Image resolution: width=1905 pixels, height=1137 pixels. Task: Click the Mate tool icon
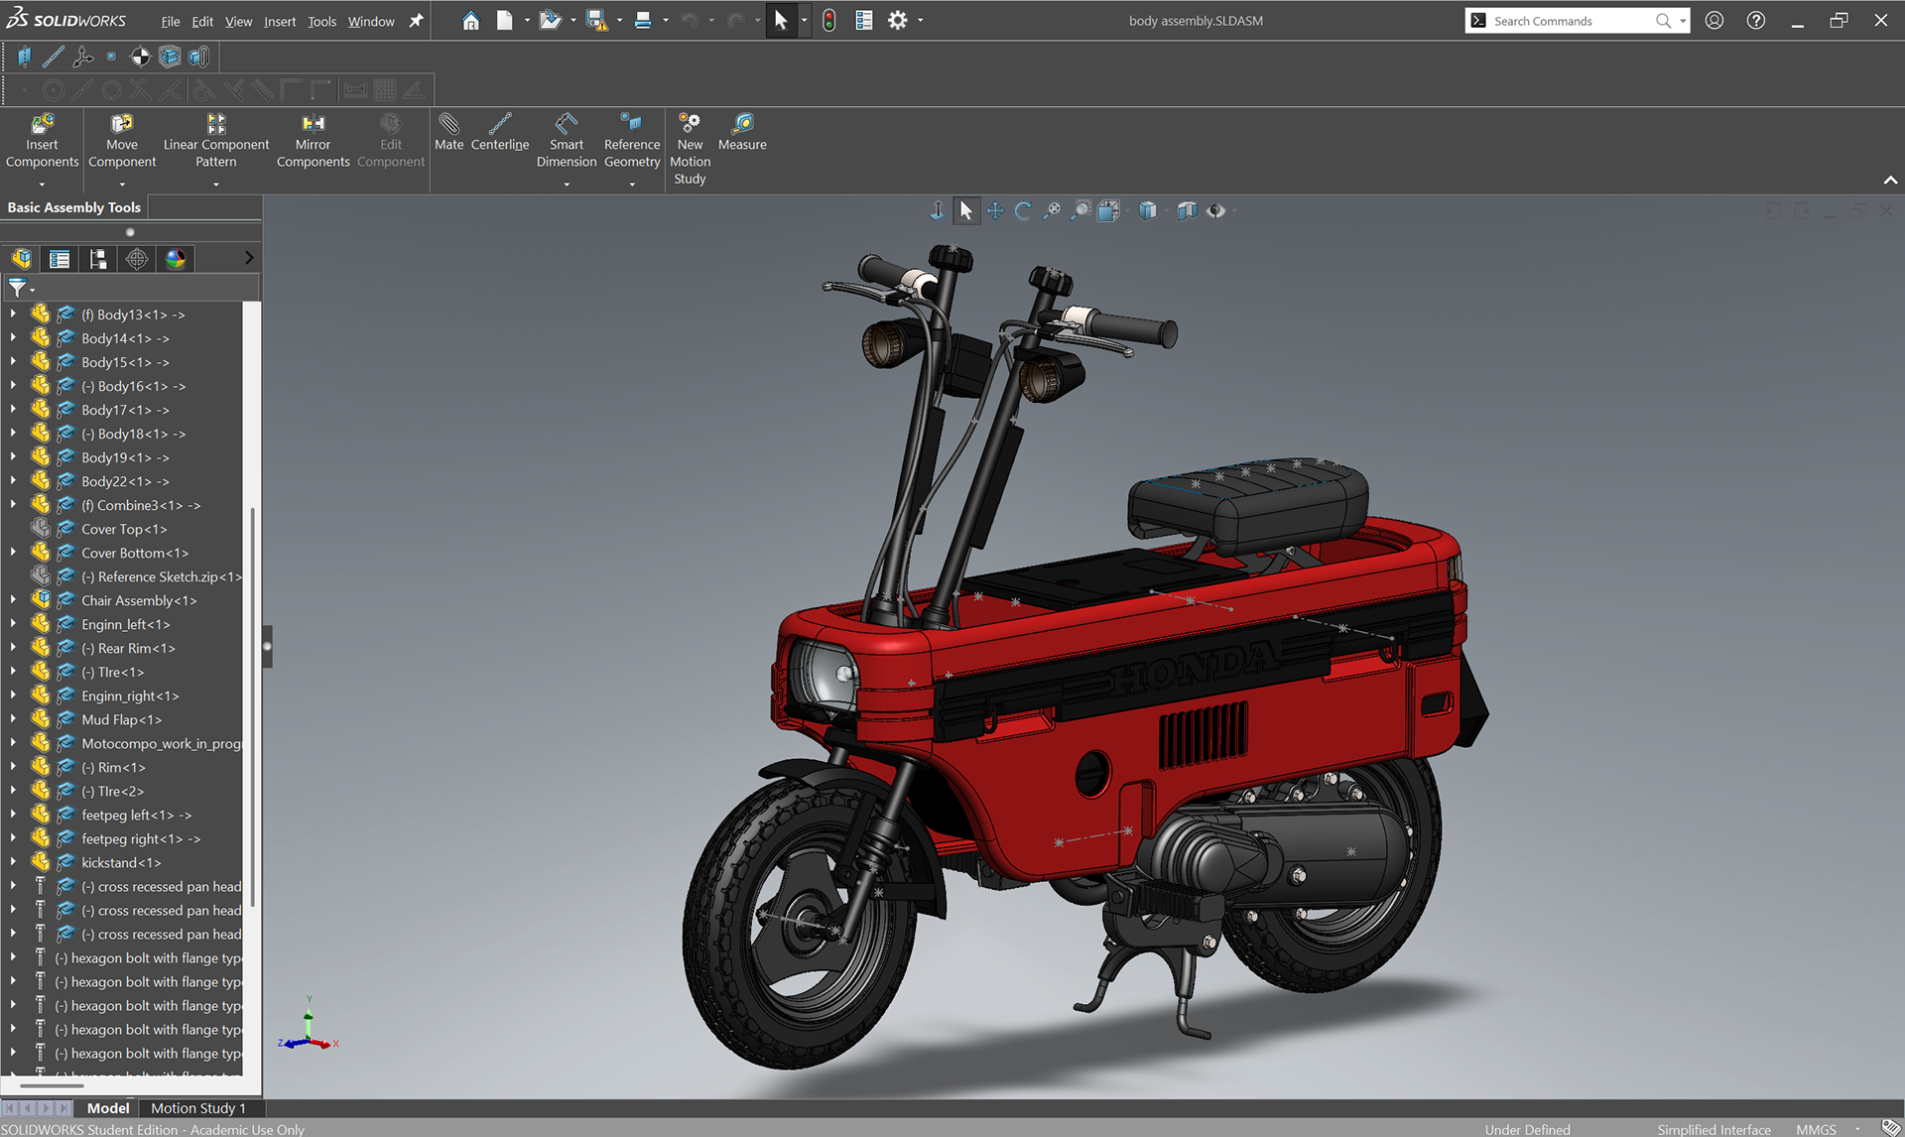coord(448,124)
